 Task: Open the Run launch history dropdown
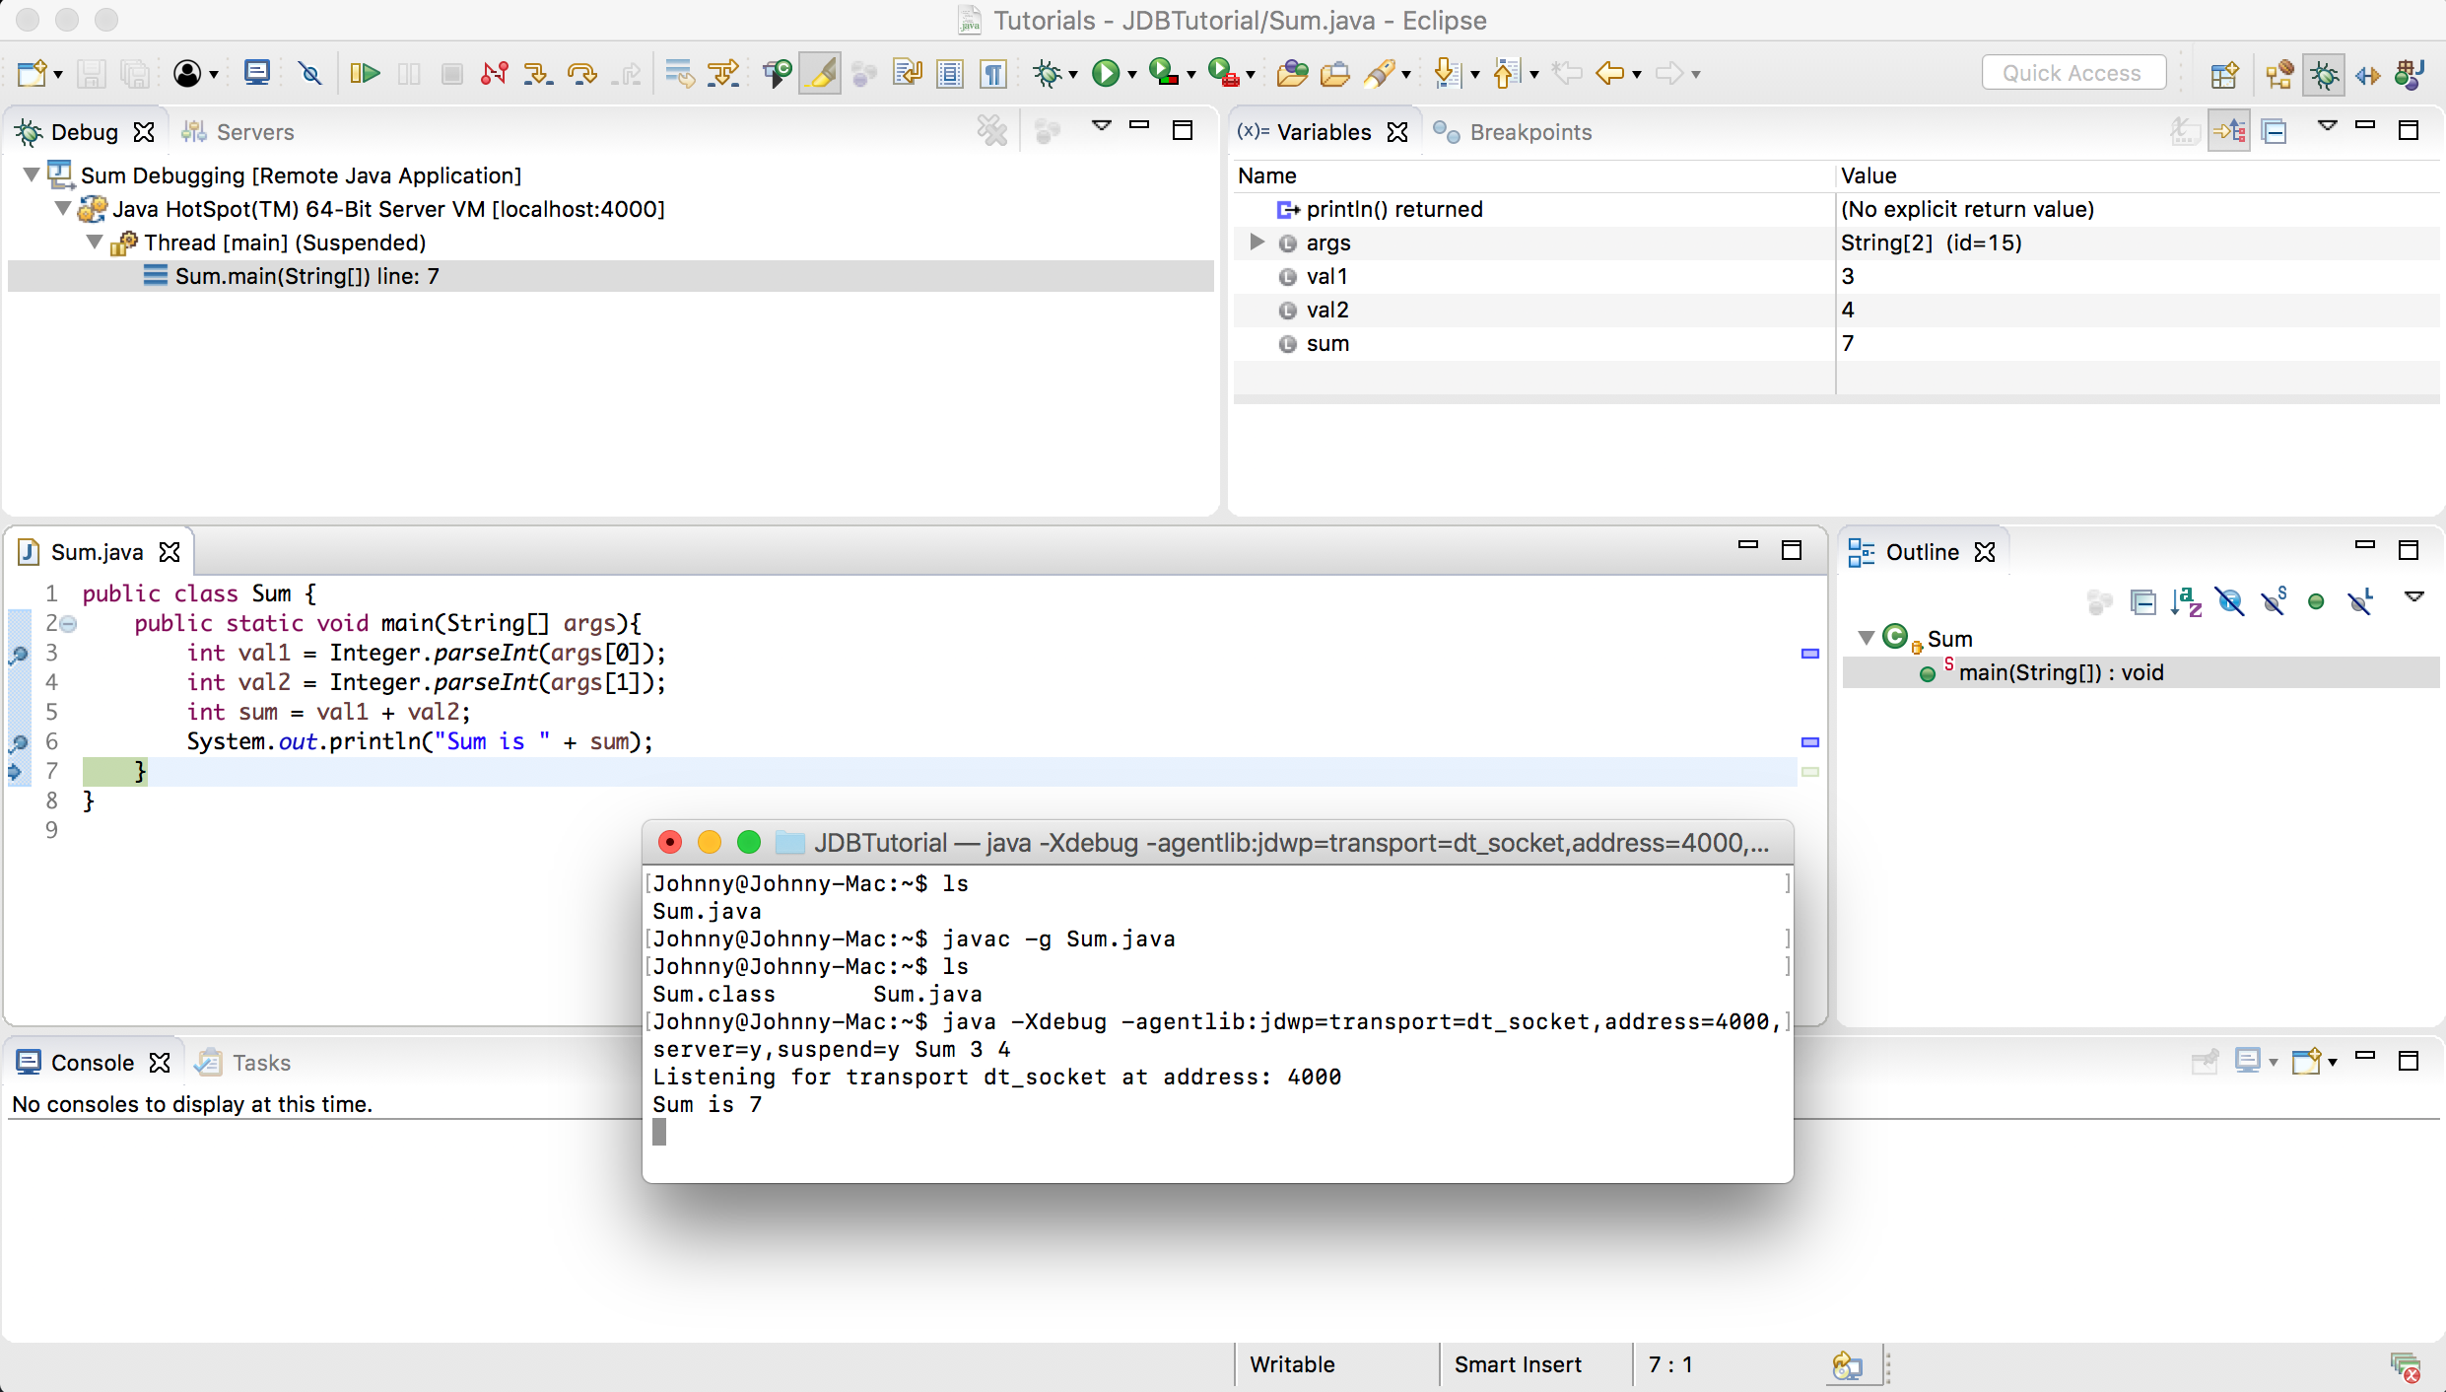coord(1132,74)
